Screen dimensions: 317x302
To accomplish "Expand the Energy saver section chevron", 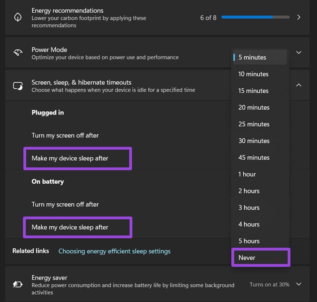I will click(x=298, y=284).
